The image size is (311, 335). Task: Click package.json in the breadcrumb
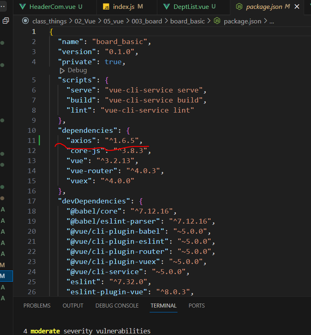(x=242, y=21)
